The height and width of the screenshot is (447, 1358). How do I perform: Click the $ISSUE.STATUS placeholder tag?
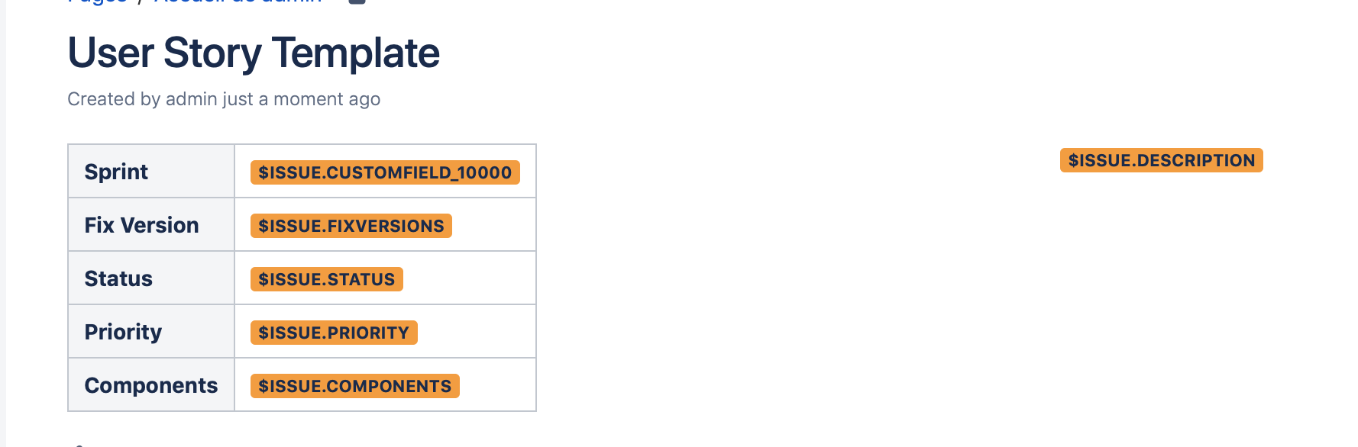tap(326, 279)
